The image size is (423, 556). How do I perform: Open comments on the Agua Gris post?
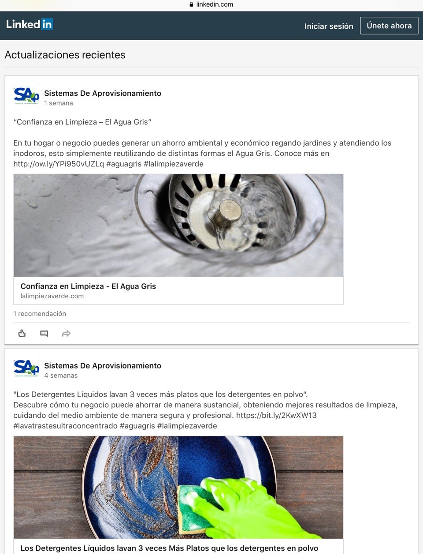[x=44, y=334]
